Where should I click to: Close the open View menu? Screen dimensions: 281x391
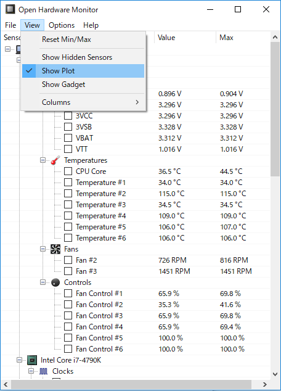(x=32, y=25)
